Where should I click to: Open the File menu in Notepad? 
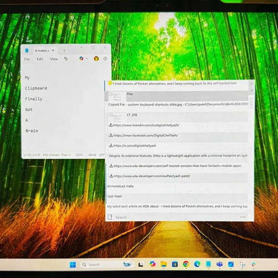[x=27, y=59]
